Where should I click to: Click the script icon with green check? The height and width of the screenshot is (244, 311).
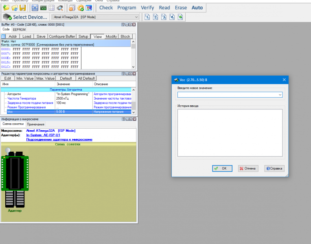click(180, 17)
